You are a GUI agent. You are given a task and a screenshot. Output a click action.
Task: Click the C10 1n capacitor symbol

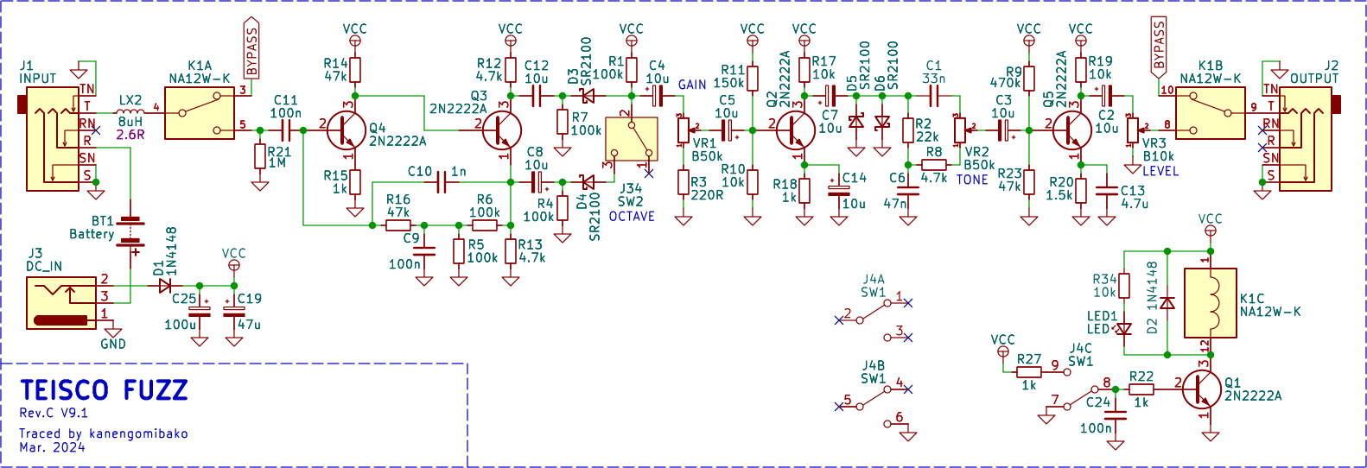[x=442, y=182]
